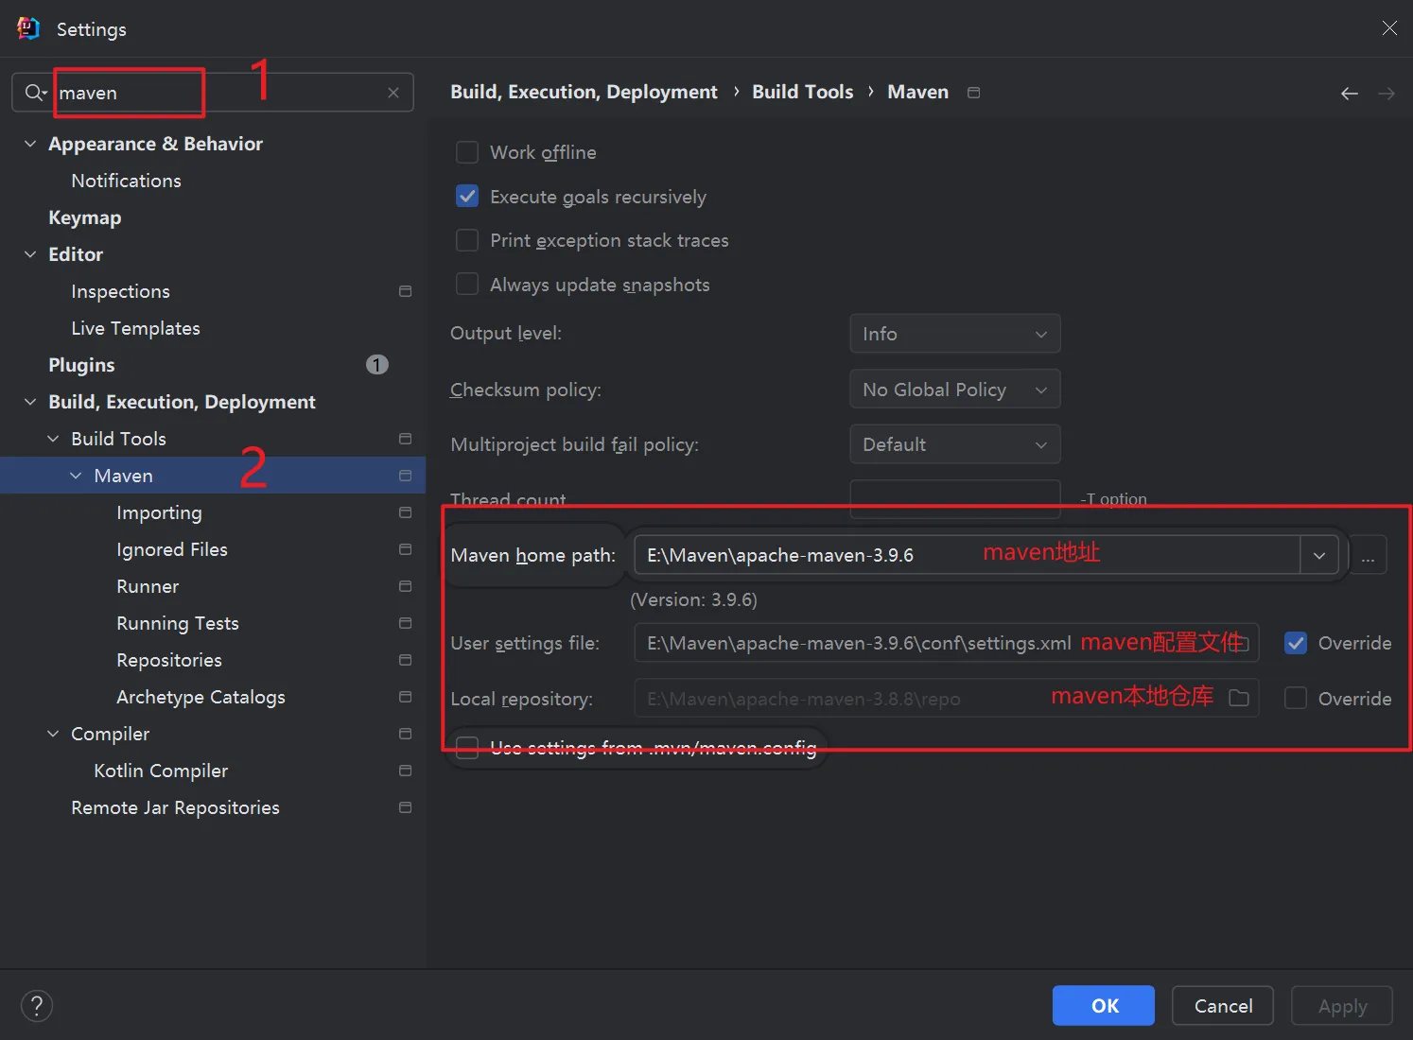Go forward with the right arrow
Image resolution: width=1413 pixels, height=1040 pixels.
pyautogui.click(x=1387, y=93)
